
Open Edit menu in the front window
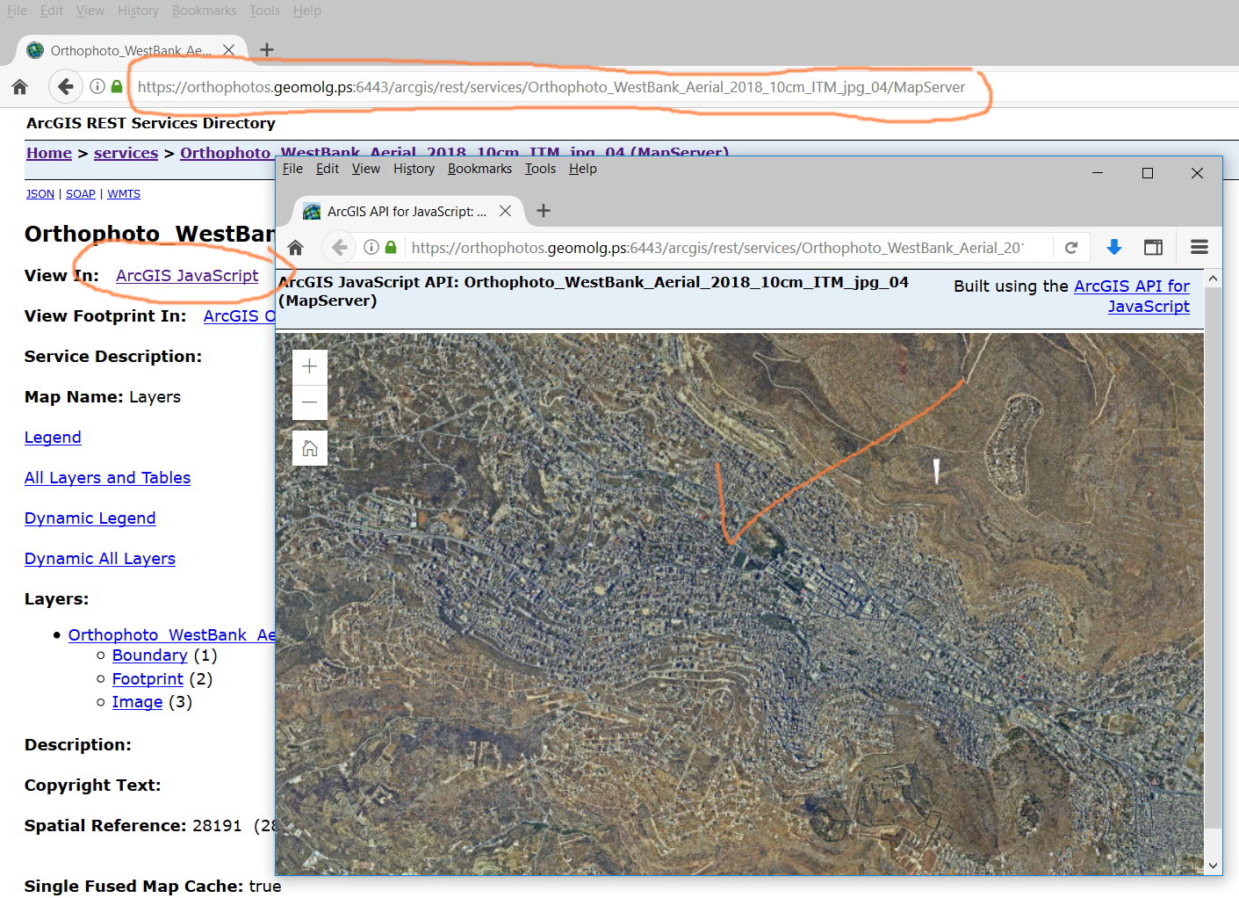click(328, 169)
